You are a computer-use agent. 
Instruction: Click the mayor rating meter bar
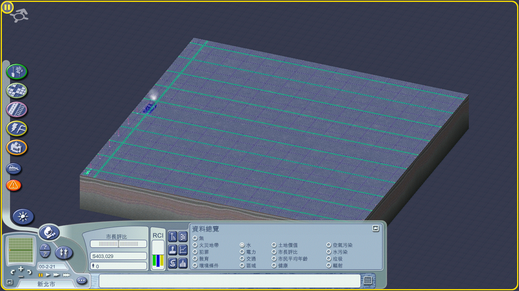click(119, 244)
